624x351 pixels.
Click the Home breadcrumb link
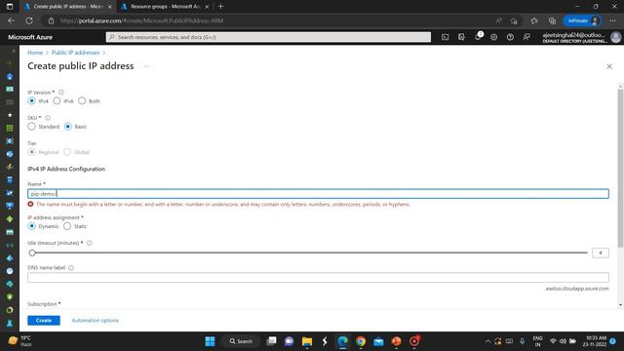pyautogui.click(x=35, y=53)
